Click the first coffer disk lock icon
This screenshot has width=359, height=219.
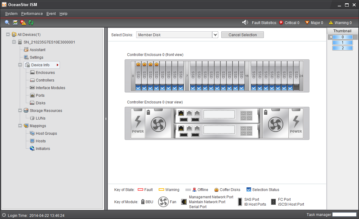(138, 64)
